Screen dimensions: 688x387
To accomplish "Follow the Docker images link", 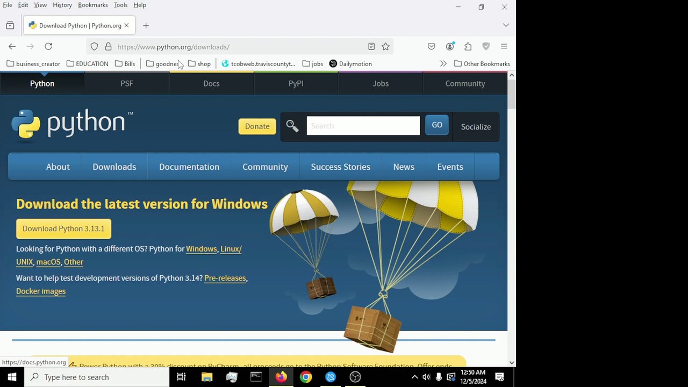I will (41, 291).
